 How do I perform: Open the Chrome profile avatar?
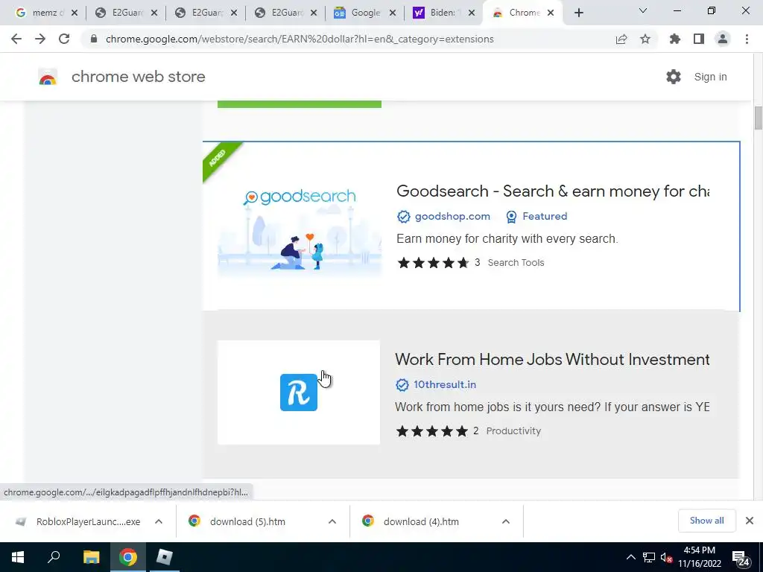723,39
